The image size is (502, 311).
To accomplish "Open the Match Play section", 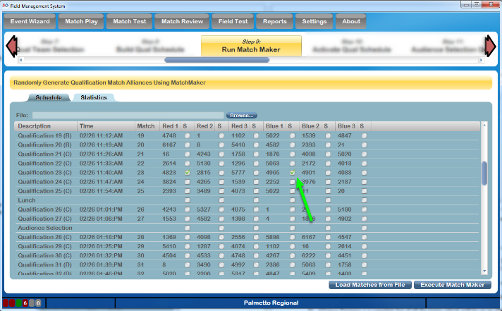I will [81, 21].
